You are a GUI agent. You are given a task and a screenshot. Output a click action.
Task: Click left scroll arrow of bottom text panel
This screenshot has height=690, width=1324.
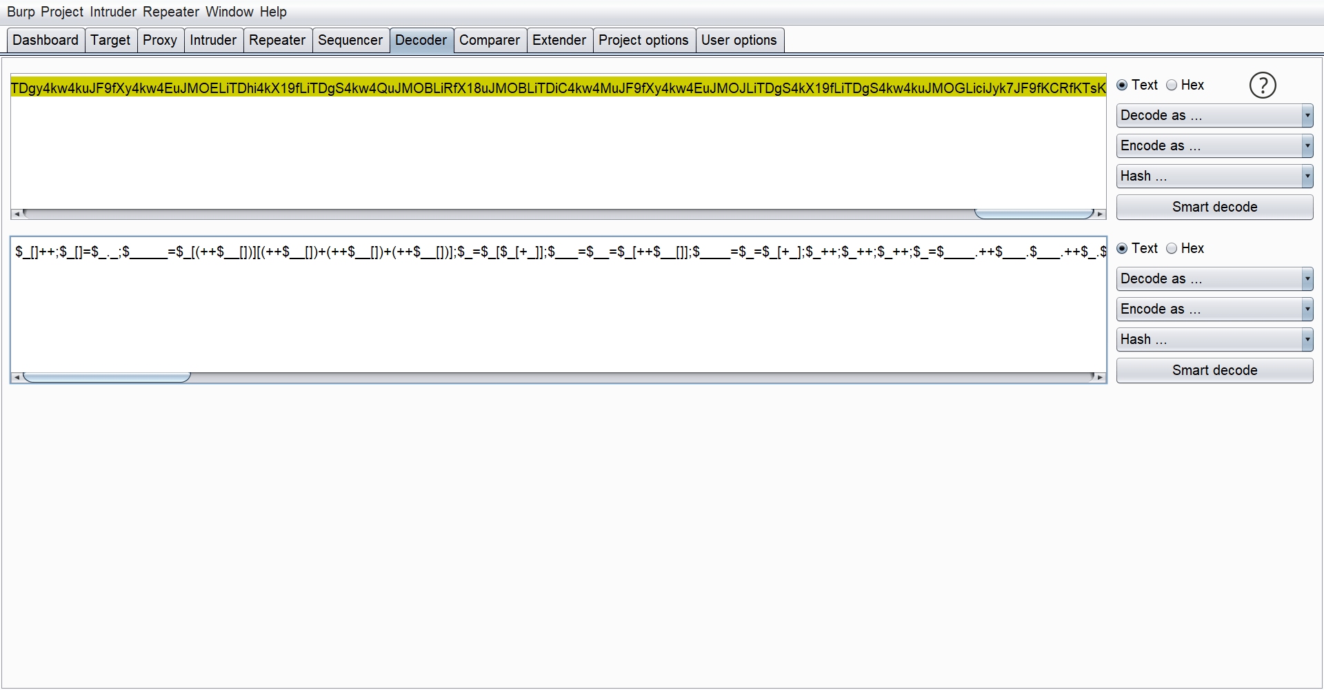(x=17, y=378)
